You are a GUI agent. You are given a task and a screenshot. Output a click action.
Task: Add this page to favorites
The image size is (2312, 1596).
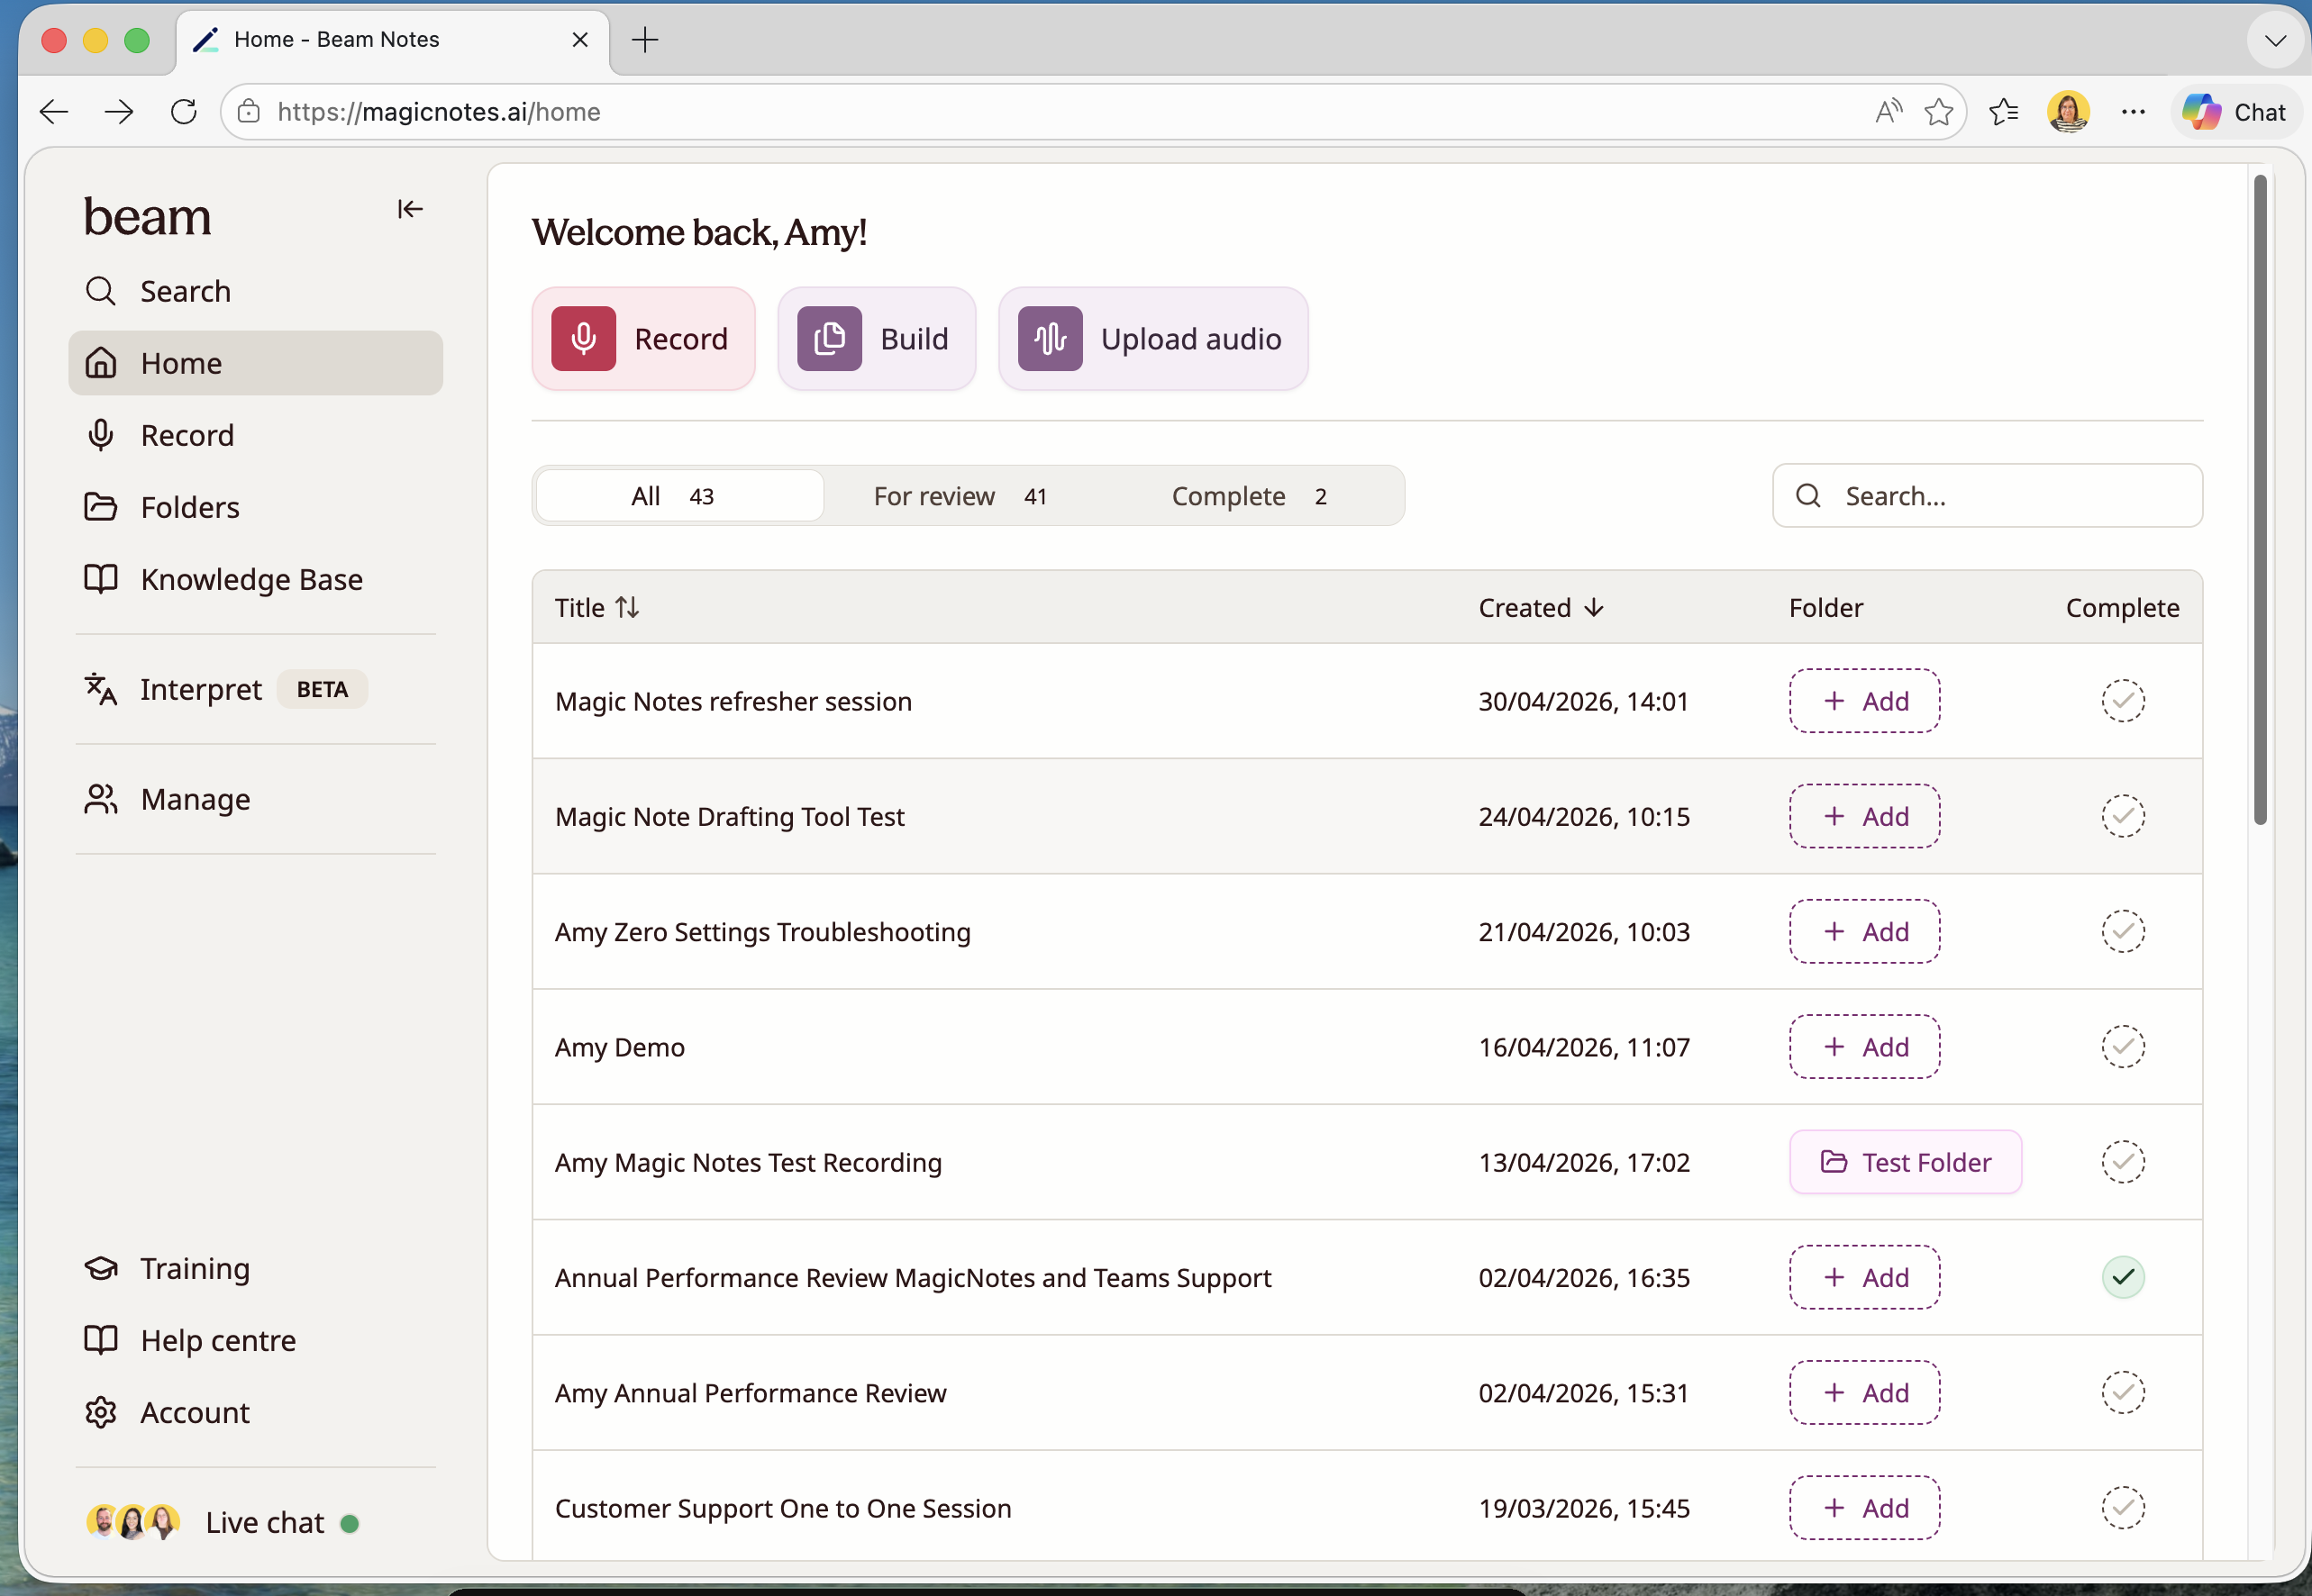[x=1939, y=112]
